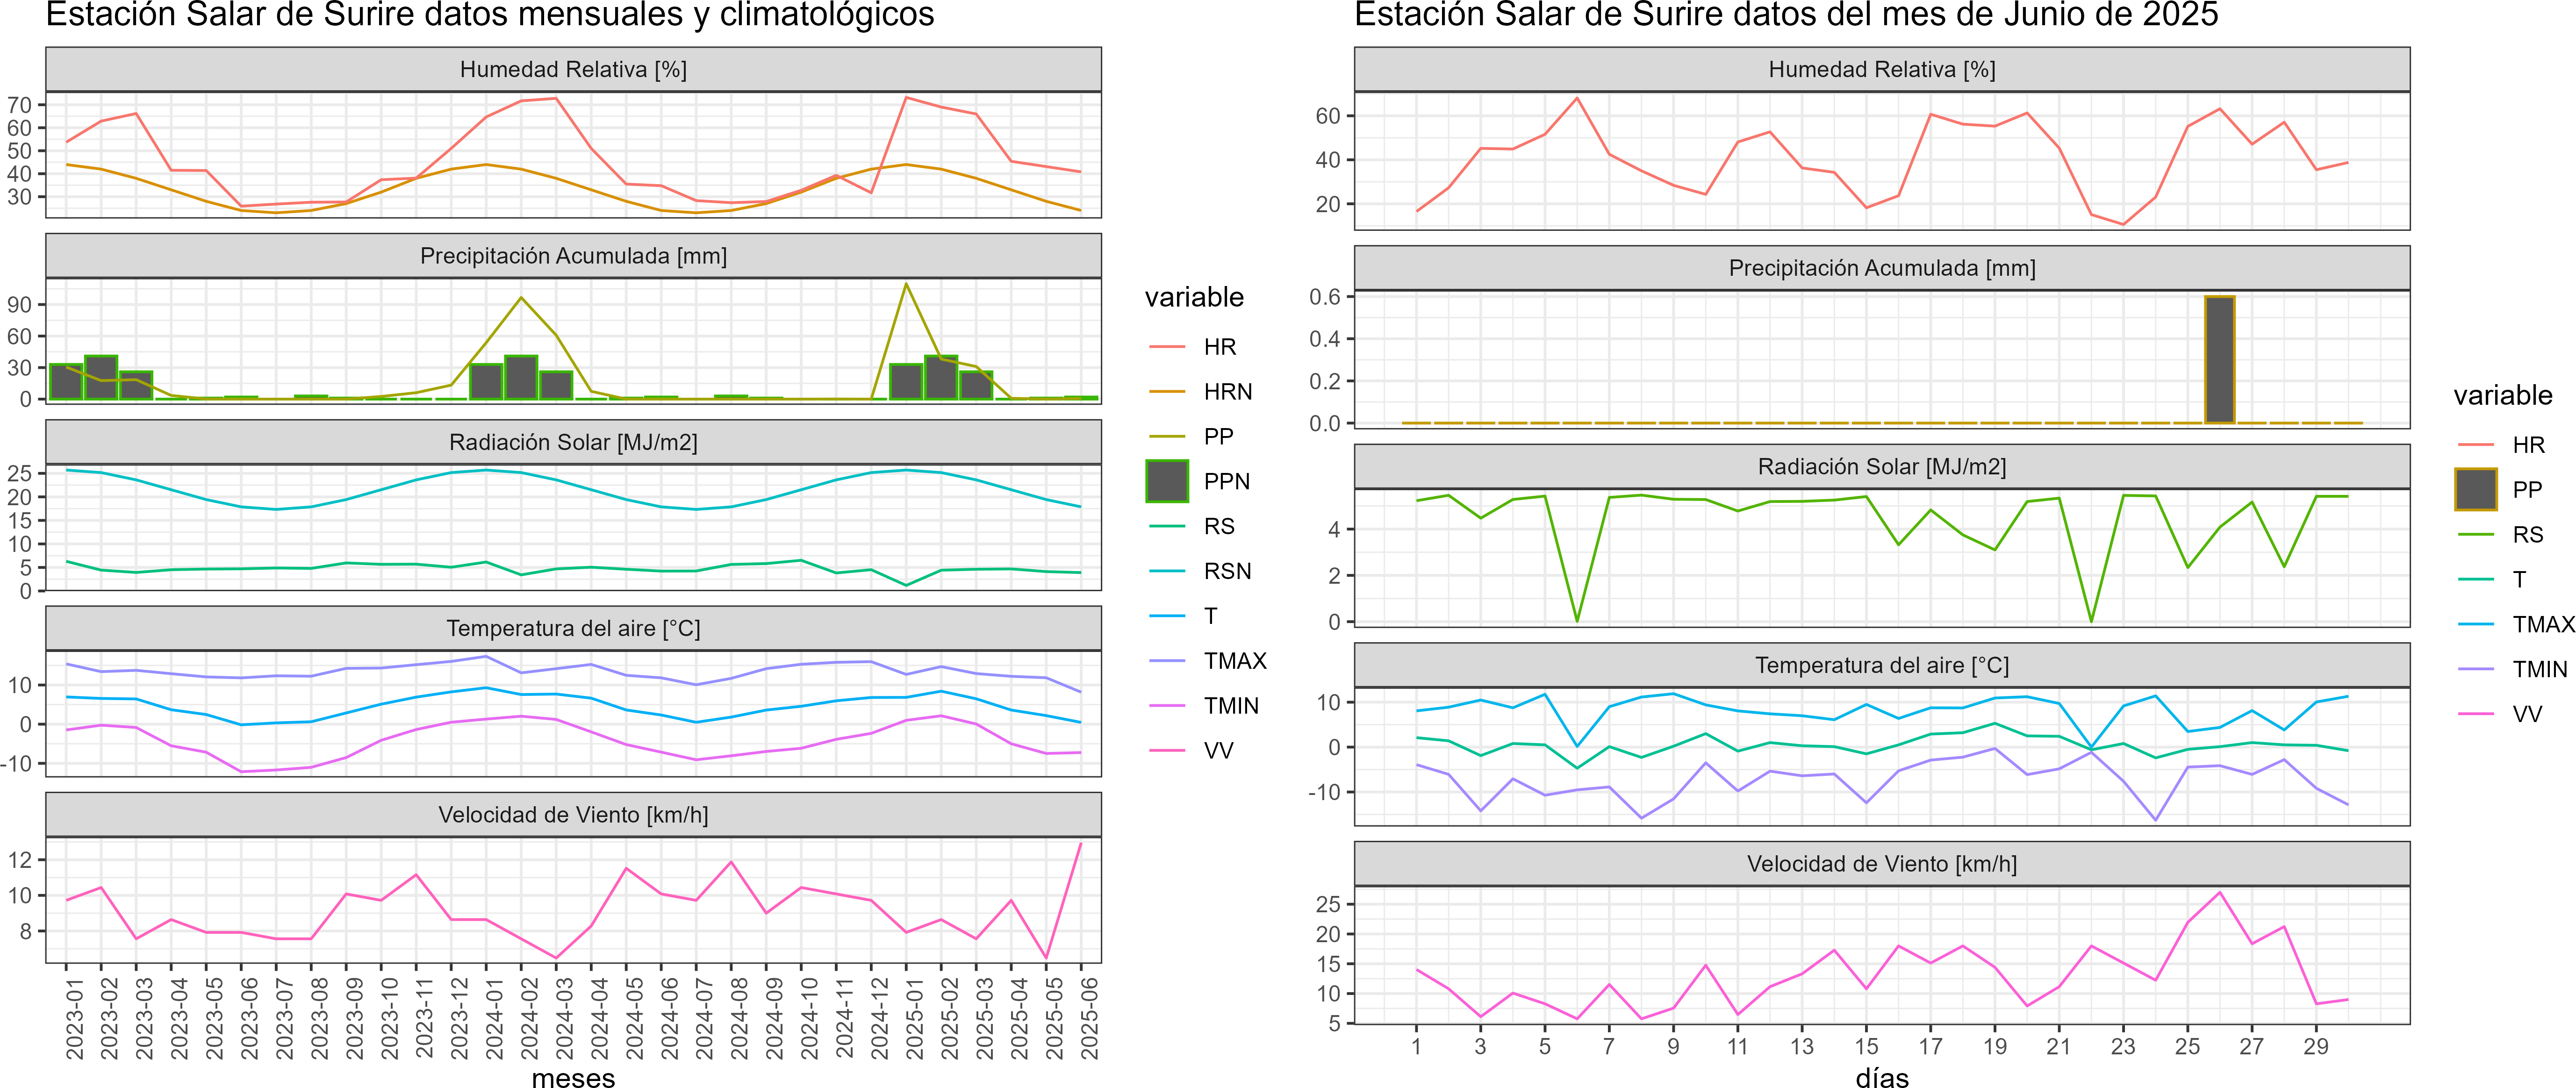Click the 2023-01 month label on x-axis
This screenshot has height=1088, width=2576.
point(75,1018)
